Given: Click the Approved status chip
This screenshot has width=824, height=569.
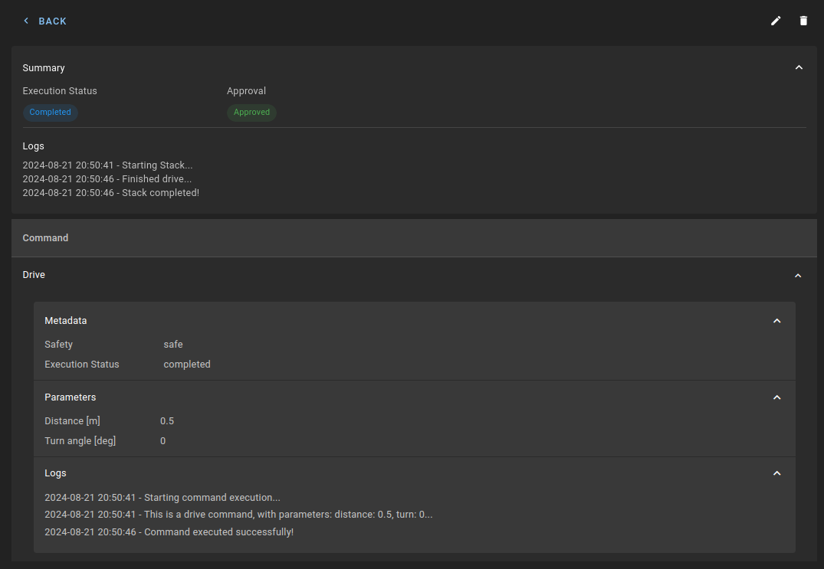Looking at the screenshot, I should point(251,113).
